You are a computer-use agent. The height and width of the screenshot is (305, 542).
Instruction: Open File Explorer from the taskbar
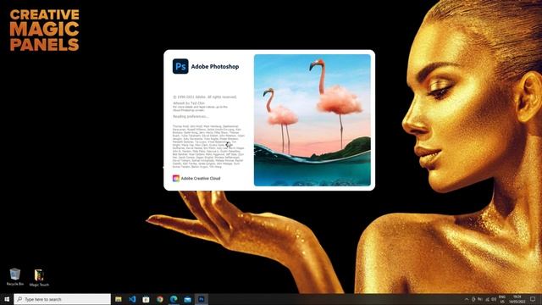119,299
